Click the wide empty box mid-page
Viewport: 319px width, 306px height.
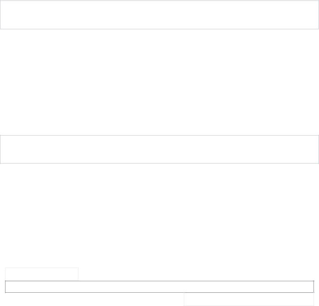pos(159,149)
